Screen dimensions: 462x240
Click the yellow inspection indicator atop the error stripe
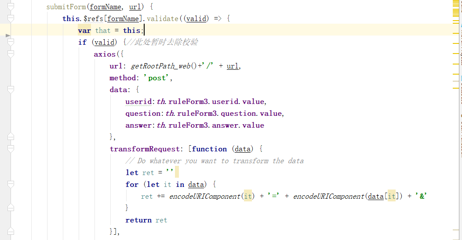pos(455,3)
